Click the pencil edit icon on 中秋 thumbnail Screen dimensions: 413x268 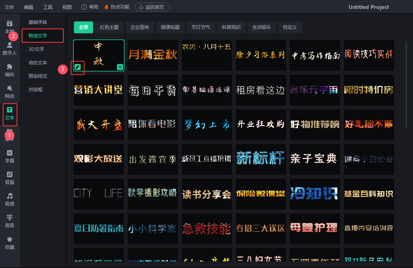[x=78, y=67]
